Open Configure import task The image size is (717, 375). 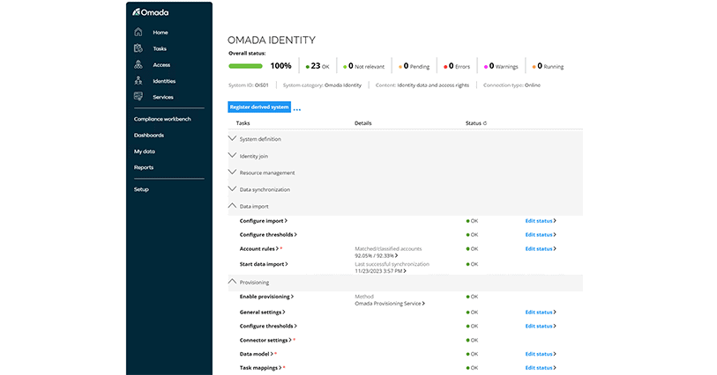click(x=264, y=221)
